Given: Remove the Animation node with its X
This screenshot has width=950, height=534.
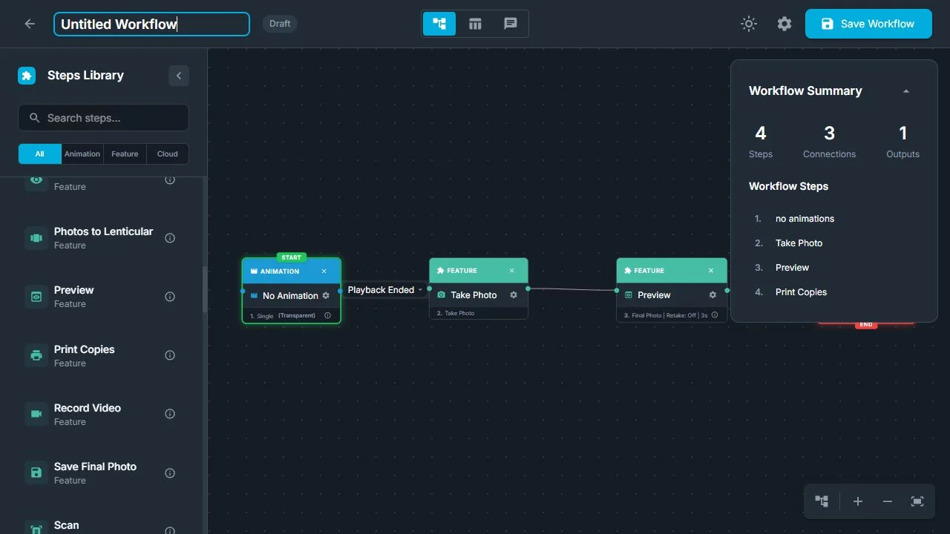Looking at the screenshot, I should [324, 271].
